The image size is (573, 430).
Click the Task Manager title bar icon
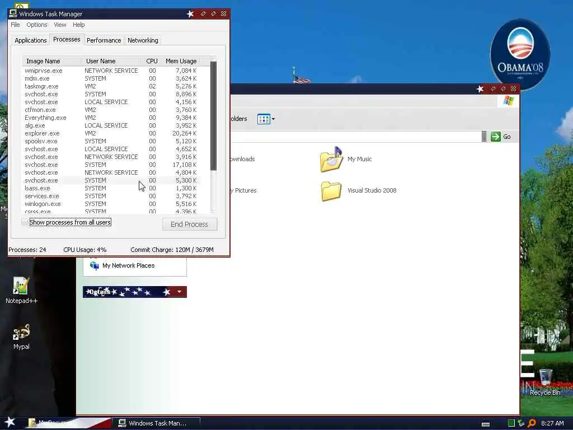(x=13, y=13)
